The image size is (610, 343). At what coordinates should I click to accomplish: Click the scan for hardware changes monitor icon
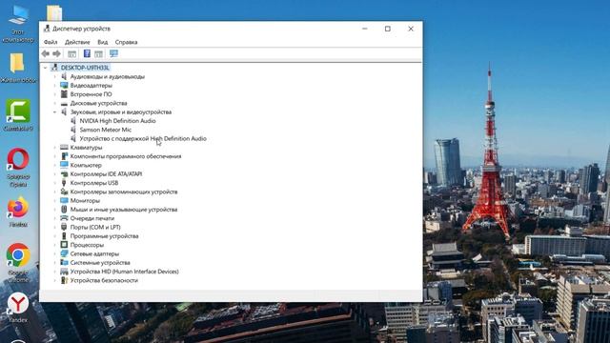point(113,53)
